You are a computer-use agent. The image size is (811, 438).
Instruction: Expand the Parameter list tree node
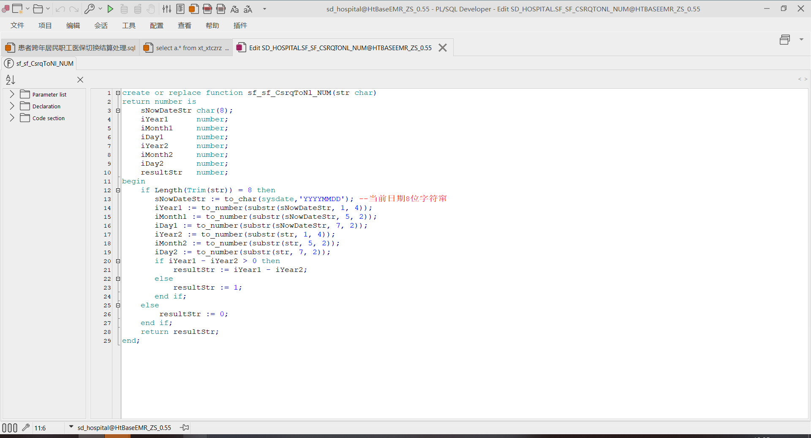[x=12, y=94]
